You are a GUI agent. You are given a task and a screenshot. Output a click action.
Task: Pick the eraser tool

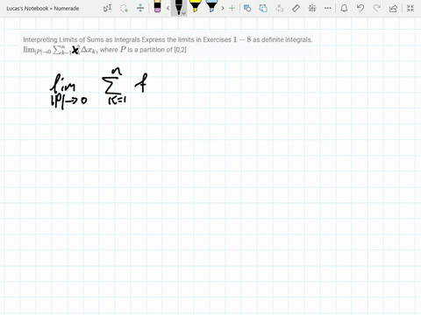[157, 7]
